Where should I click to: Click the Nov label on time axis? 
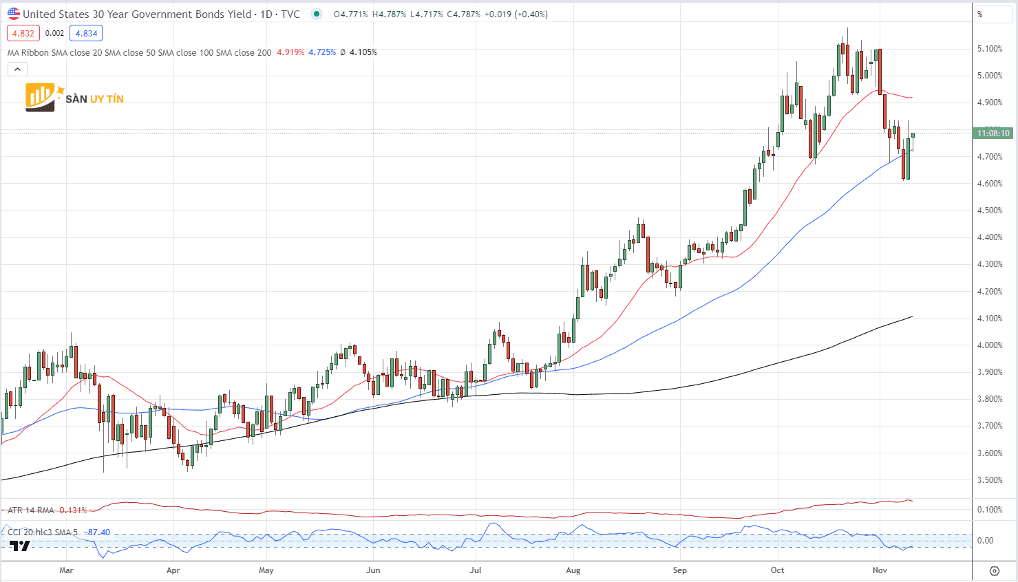point(879,570)
